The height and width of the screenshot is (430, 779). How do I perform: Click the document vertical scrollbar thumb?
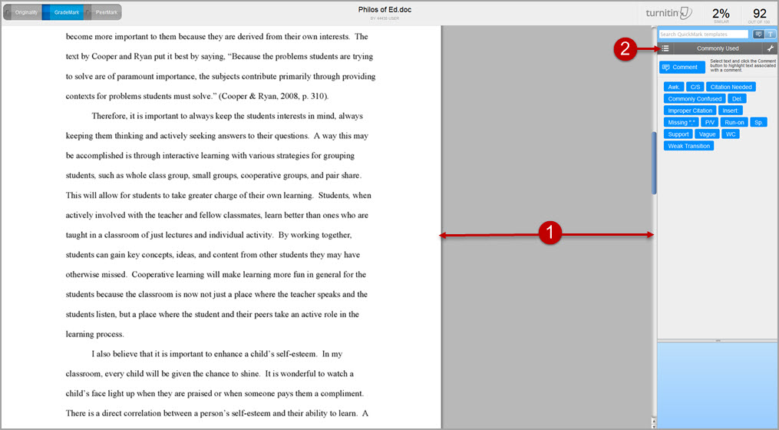click(654, 163)
